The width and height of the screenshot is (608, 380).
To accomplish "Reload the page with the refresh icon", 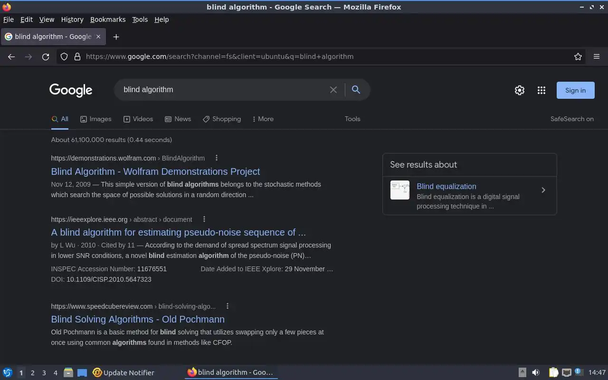I will pyautogui.click(x=46, y=57).
